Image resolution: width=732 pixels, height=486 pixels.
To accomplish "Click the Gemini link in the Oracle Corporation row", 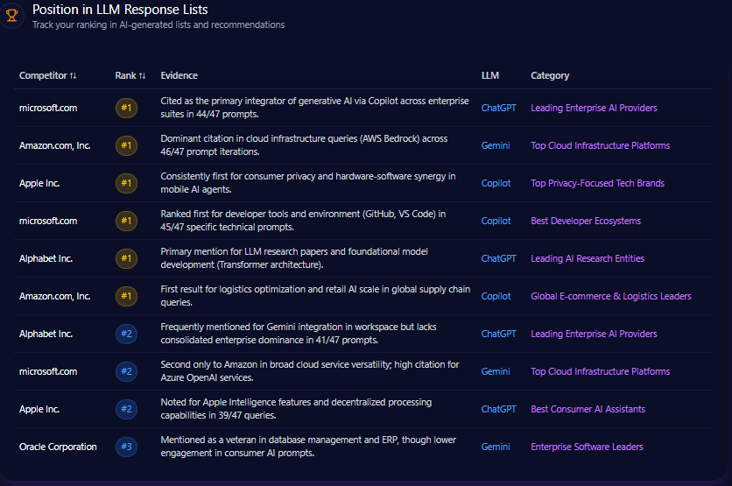I will click(496, 447).
